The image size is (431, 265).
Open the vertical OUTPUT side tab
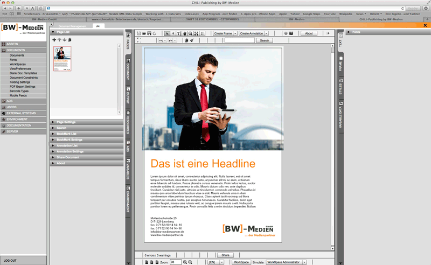128,95
